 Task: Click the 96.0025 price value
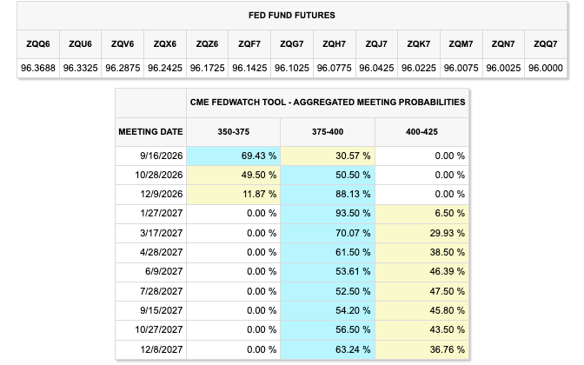(503, 68)
